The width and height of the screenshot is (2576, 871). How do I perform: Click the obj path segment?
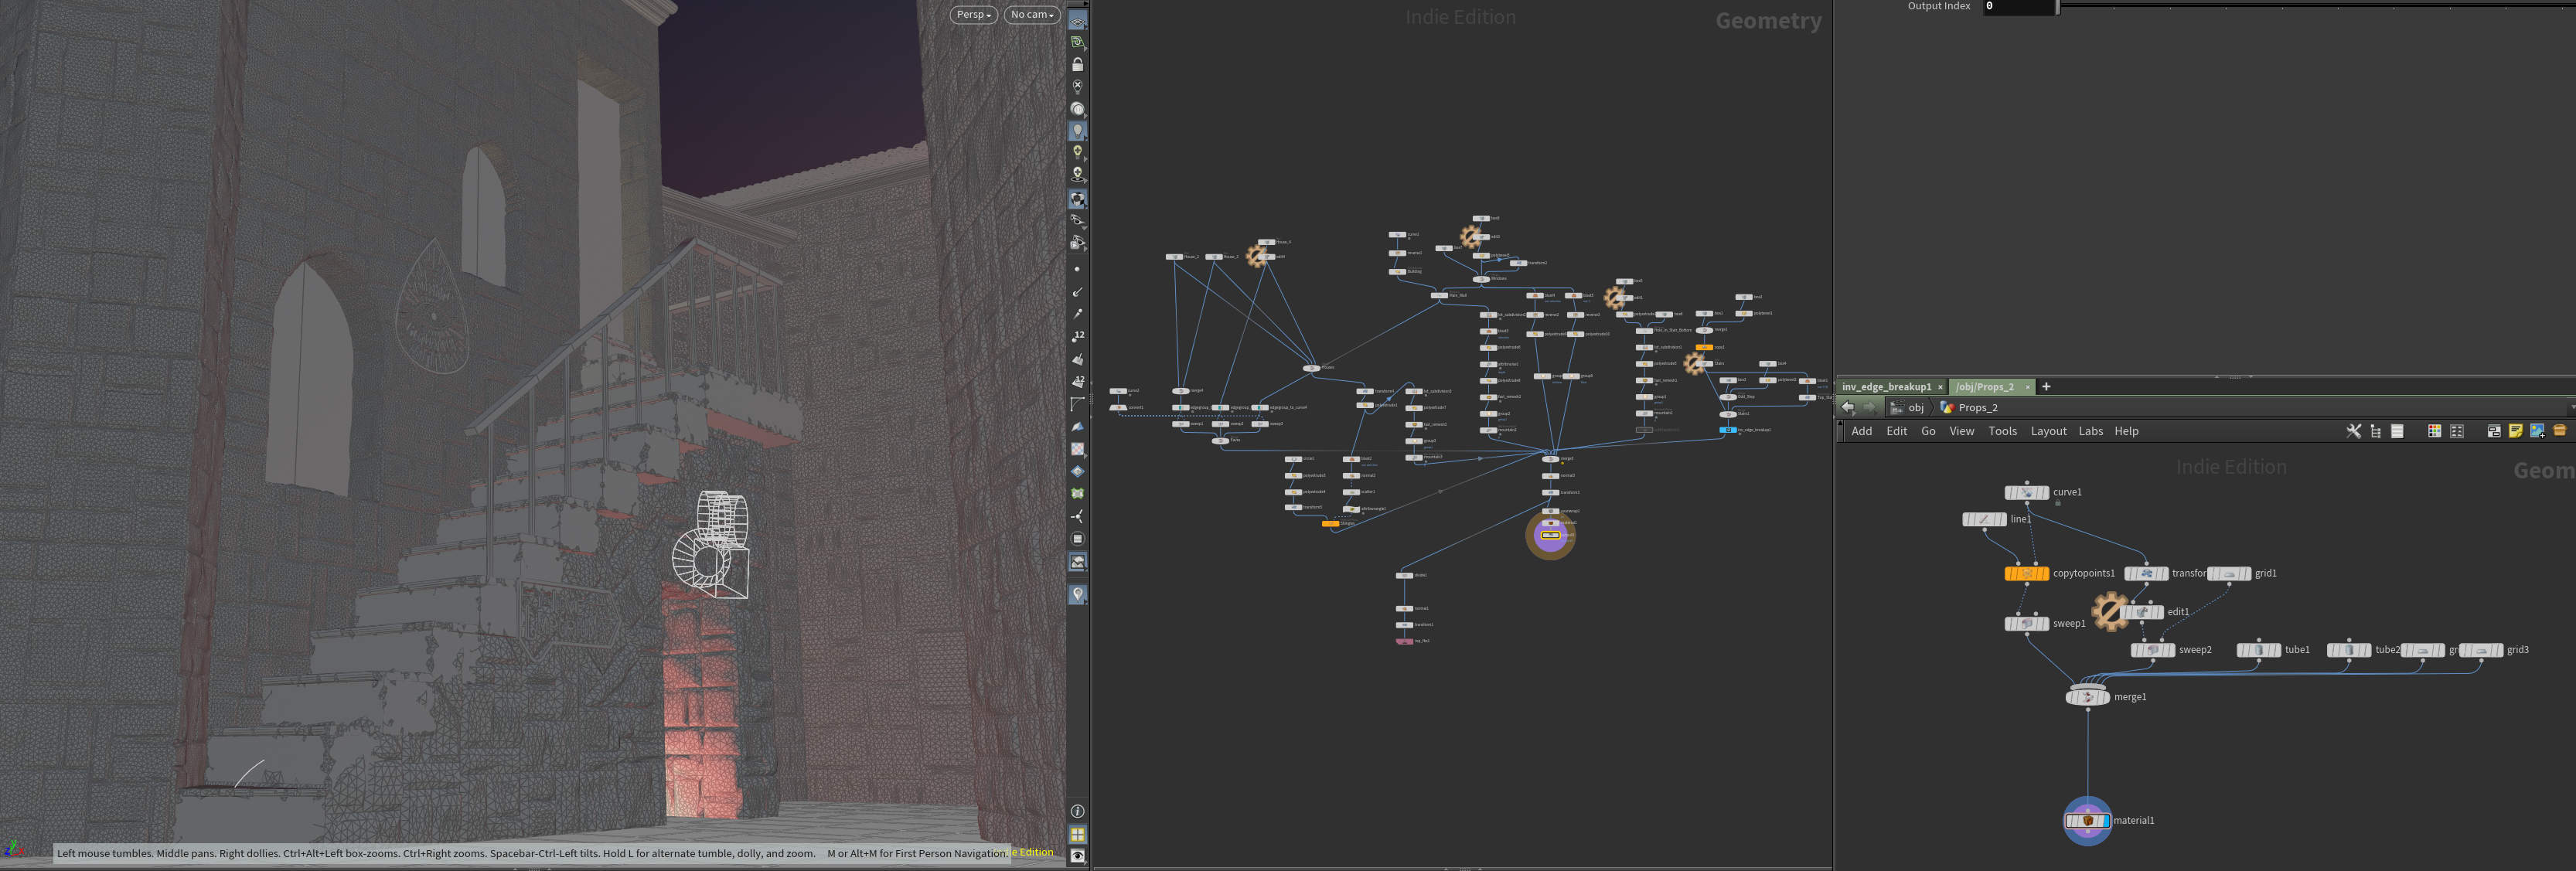(x=1907, y=408)
